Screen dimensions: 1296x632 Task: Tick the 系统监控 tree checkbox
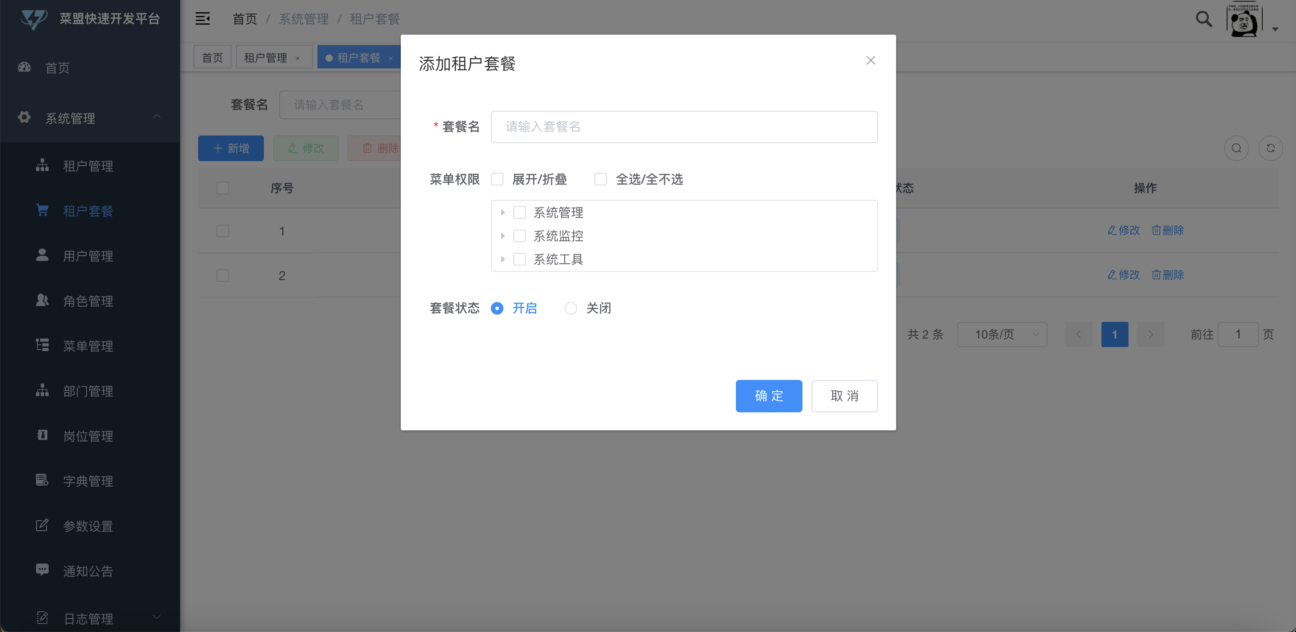pyautogui.click(x=519, y=236)
